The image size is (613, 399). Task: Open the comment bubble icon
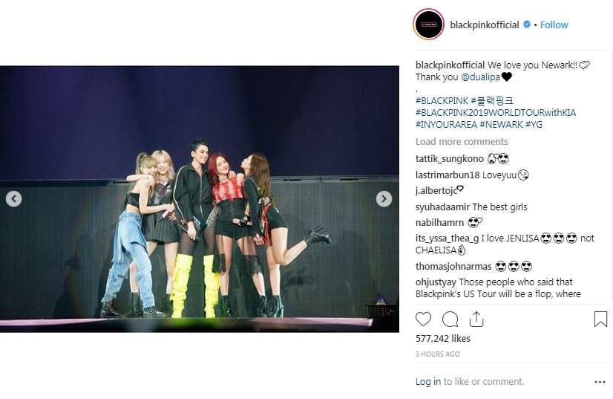pyautogui.click(x=450, y=319)
